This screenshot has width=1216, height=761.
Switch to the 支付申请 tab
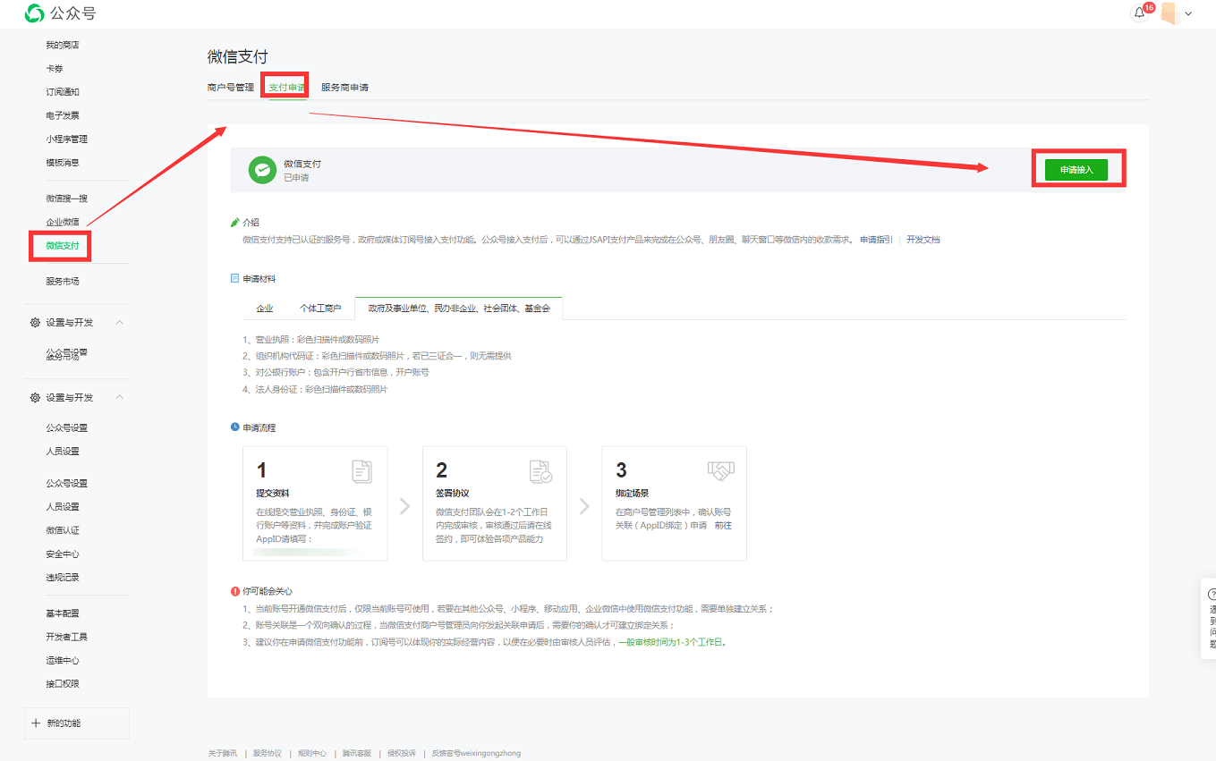287,87
